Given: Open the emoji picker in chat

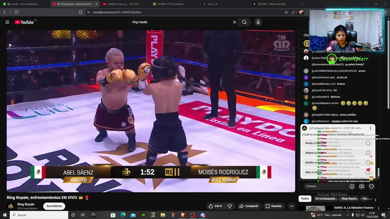Looking at the screenshot, I should [352, 186].
